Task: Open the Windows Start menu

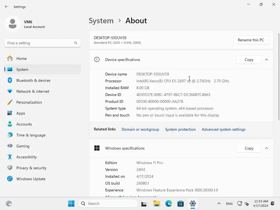Action: coord(71,203)
